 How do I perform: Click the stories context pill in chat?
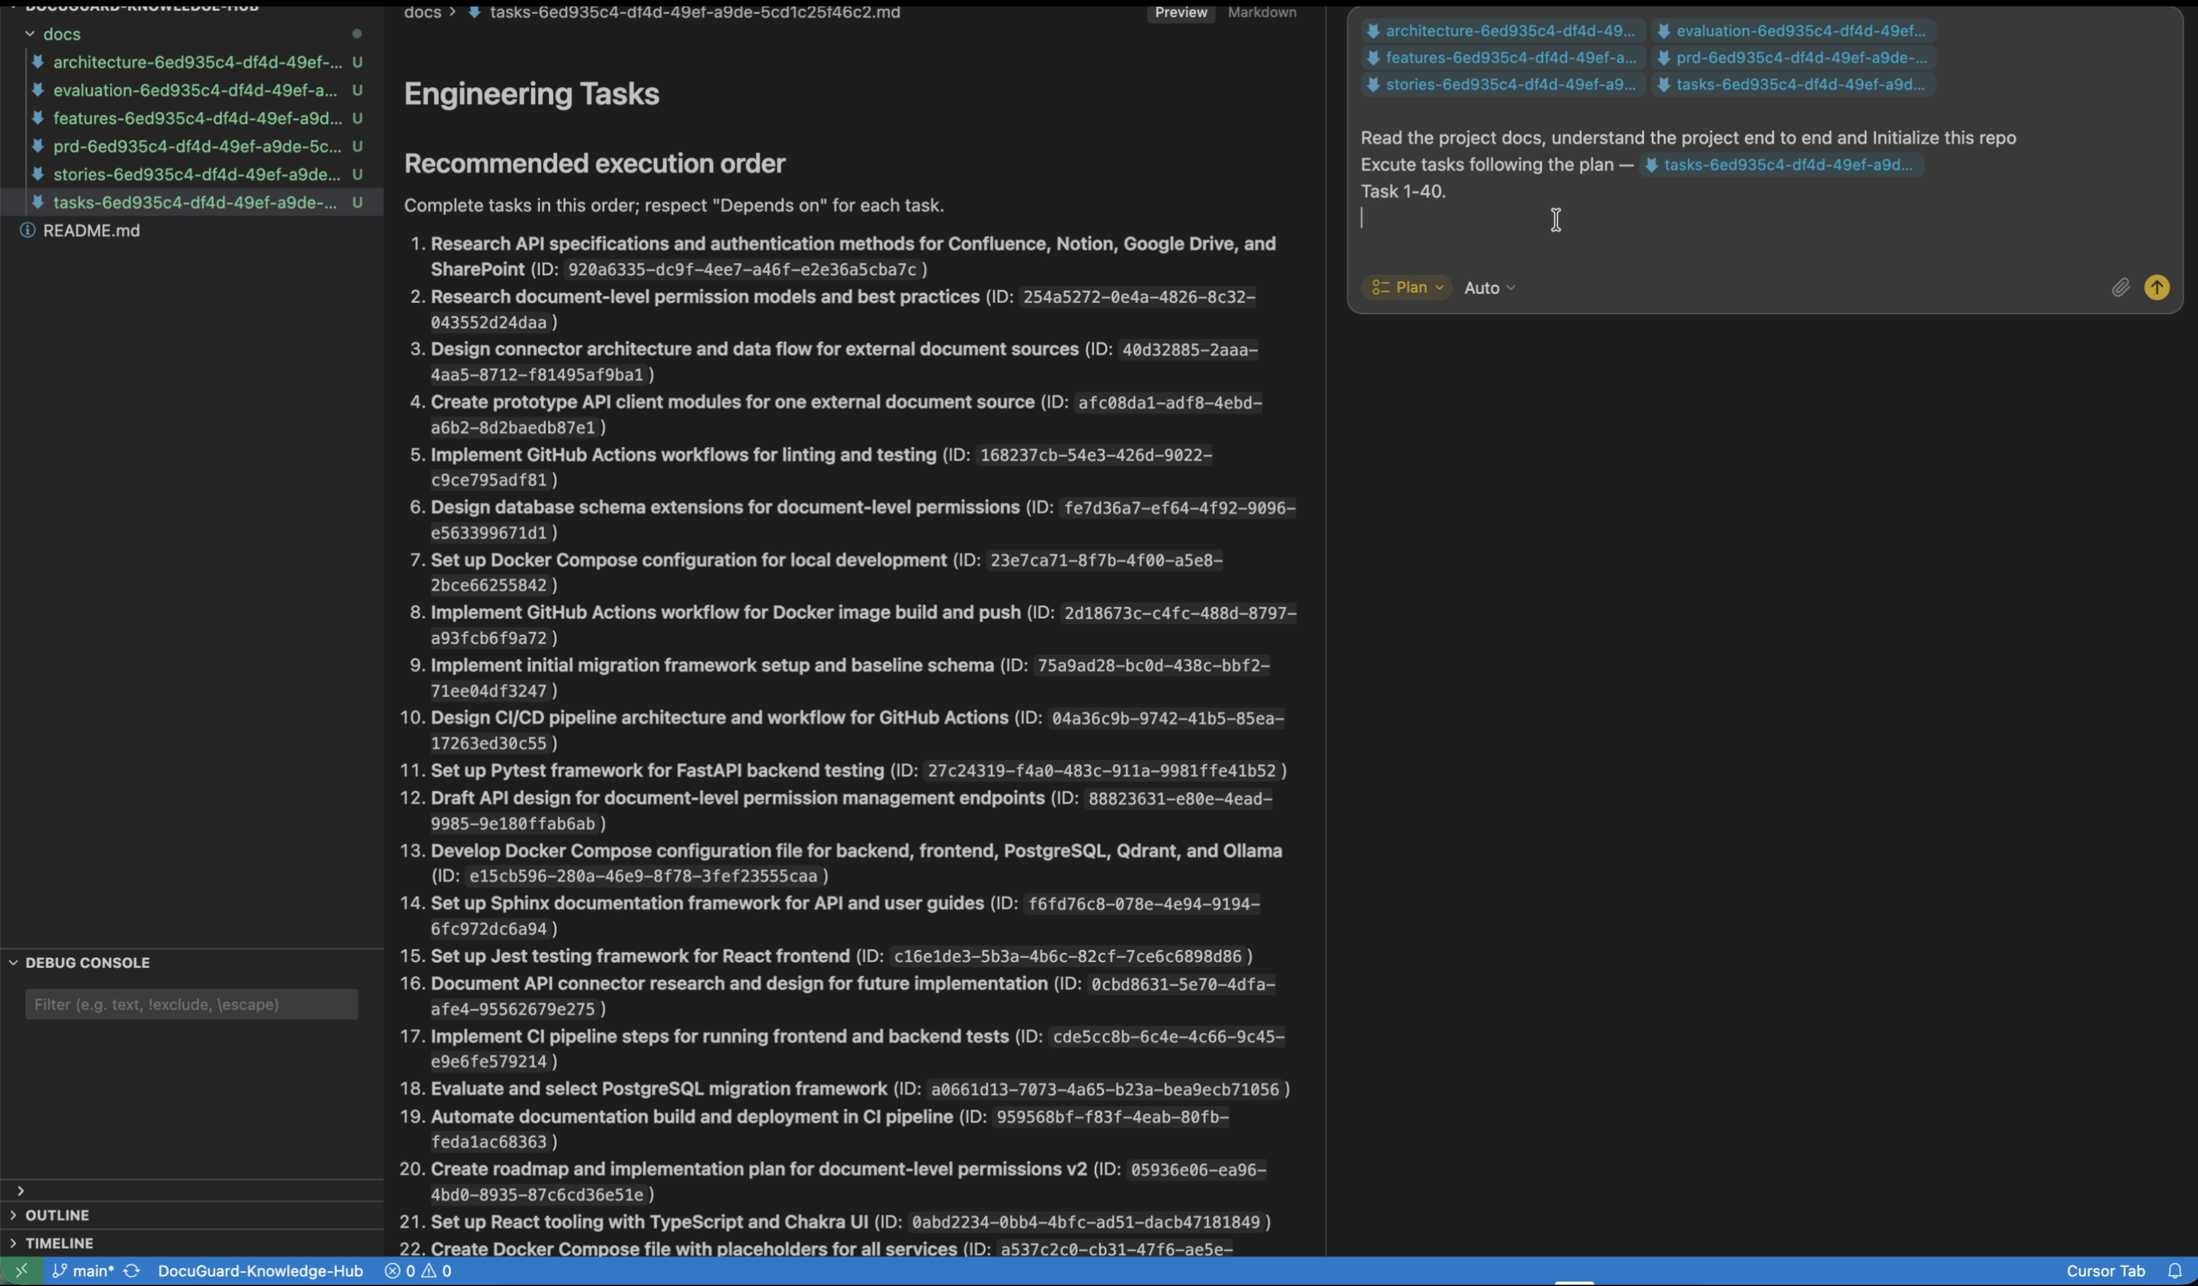click(x=1503, y=85)
